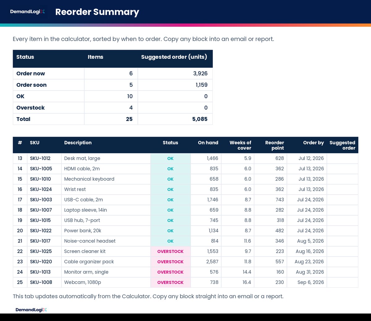
Task: Select the Overstock row label
Action: pyautogui.click(x=31, y=108)
